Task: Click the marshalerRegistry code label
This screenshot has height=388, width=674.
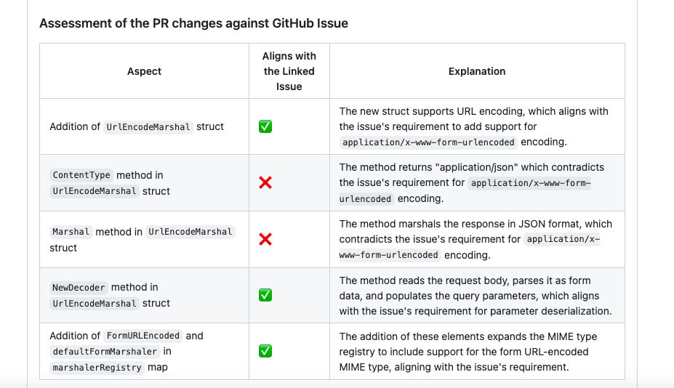Action: pyautogui.click(x=97, y=368)
